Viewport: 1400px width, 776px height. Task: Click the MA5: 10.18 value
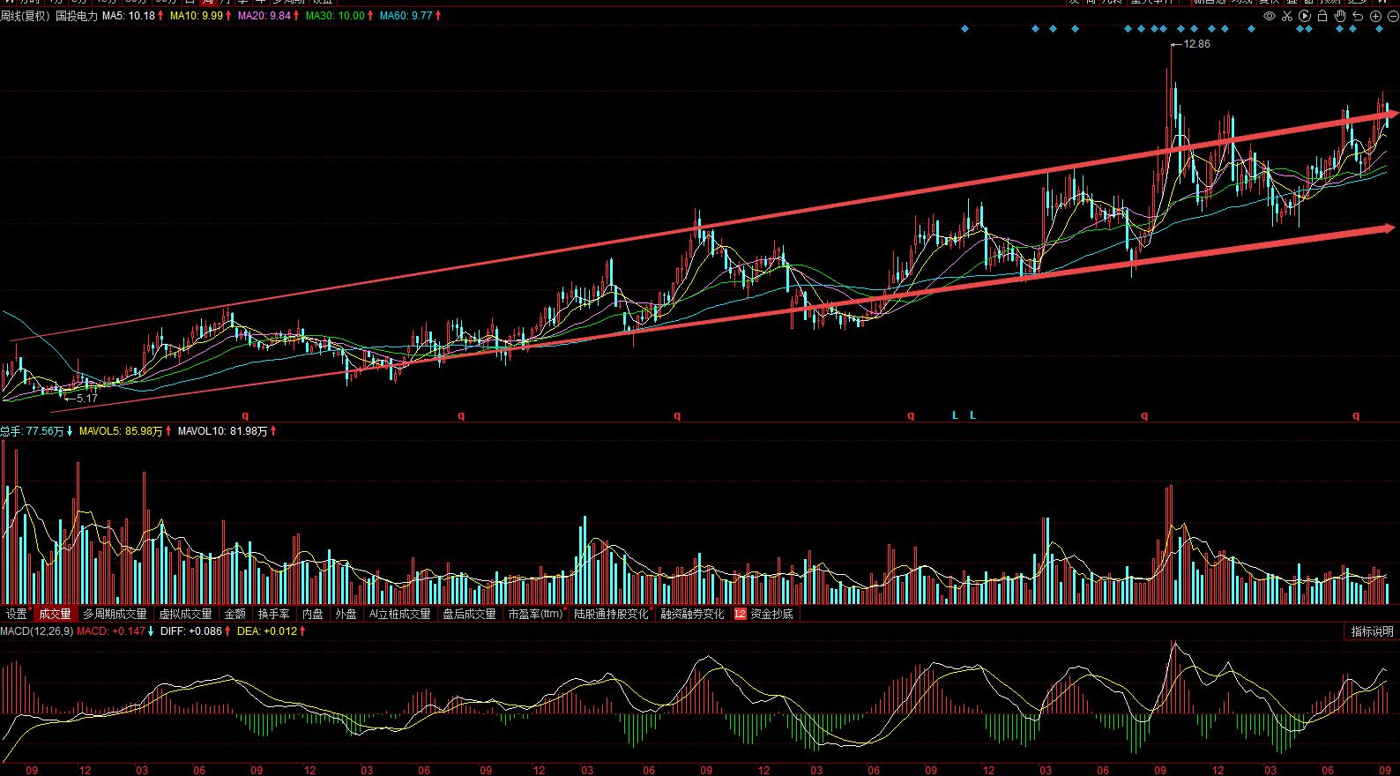[129, 16]
